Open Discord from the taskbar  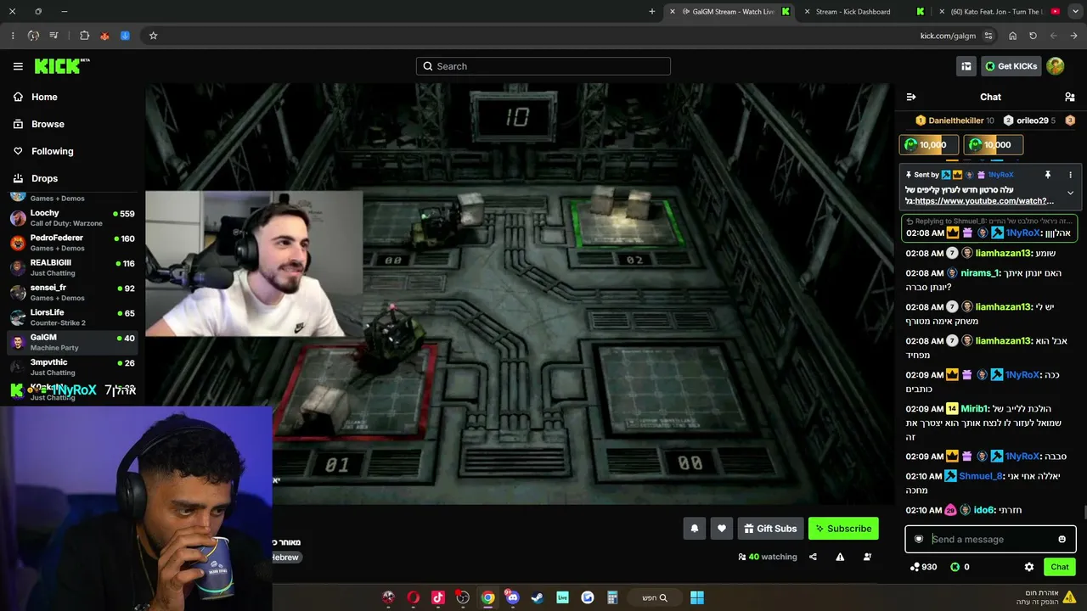512,597
